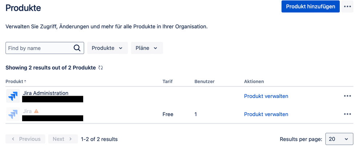This screenshot has width=363, height=148.
Task: Click the warning triangle next to Jira
Action: point(36,111)
